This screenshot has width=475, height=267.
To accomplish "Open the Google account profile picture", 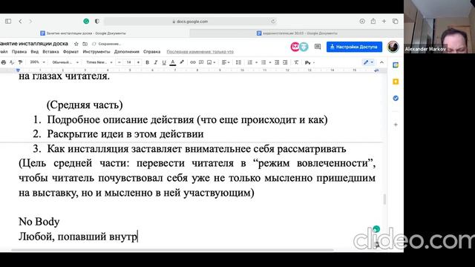I will point(393,47).
